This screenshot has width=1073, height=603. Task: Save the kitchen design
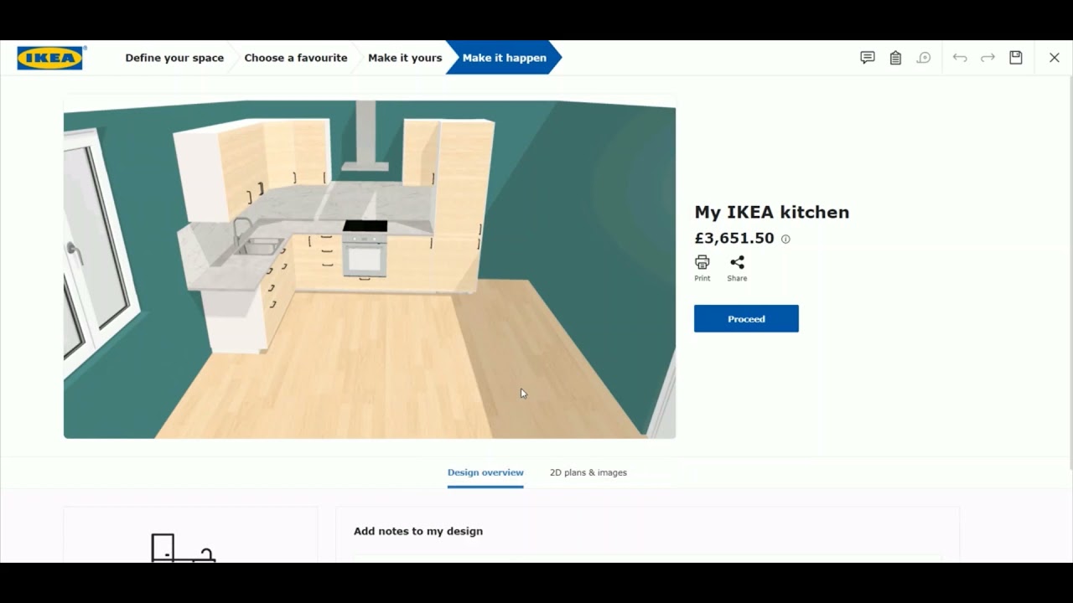click(x=1016, y=57)
